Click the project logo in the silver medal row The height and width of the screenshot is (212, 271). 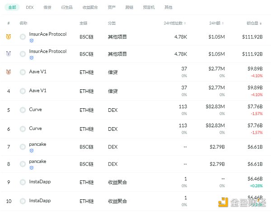[x=23, y=54]
